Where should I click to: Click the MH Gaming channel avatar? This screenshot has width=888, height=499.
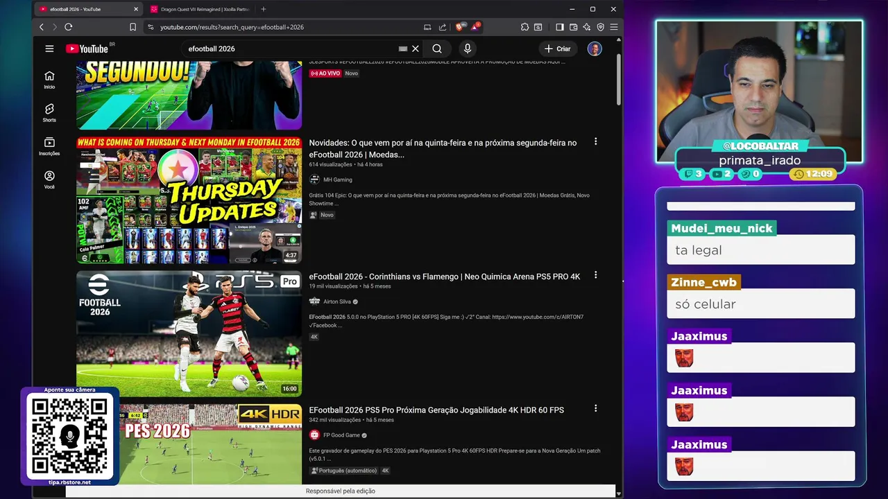point(314,180)
